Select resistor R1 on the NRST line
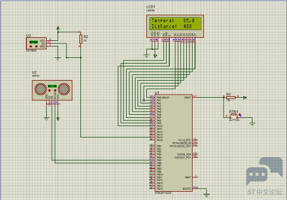Screen dimensions: 287x200 coord(231,97)
